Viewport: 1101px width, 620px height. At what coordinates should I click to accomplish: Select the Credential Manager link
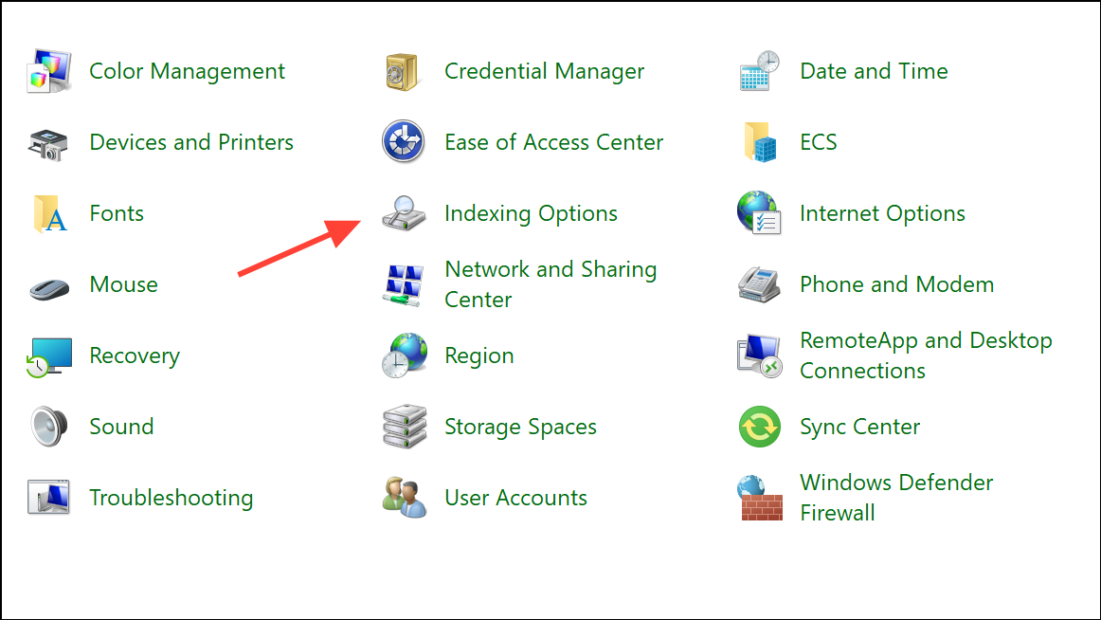[544, 71]
